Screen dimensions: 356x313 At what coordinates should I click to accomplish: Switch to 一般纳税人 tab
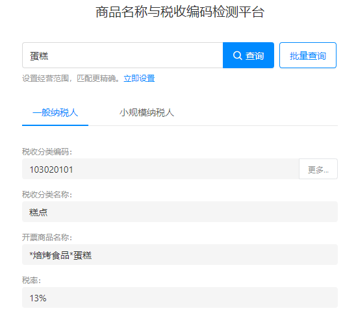pos(55,112)
